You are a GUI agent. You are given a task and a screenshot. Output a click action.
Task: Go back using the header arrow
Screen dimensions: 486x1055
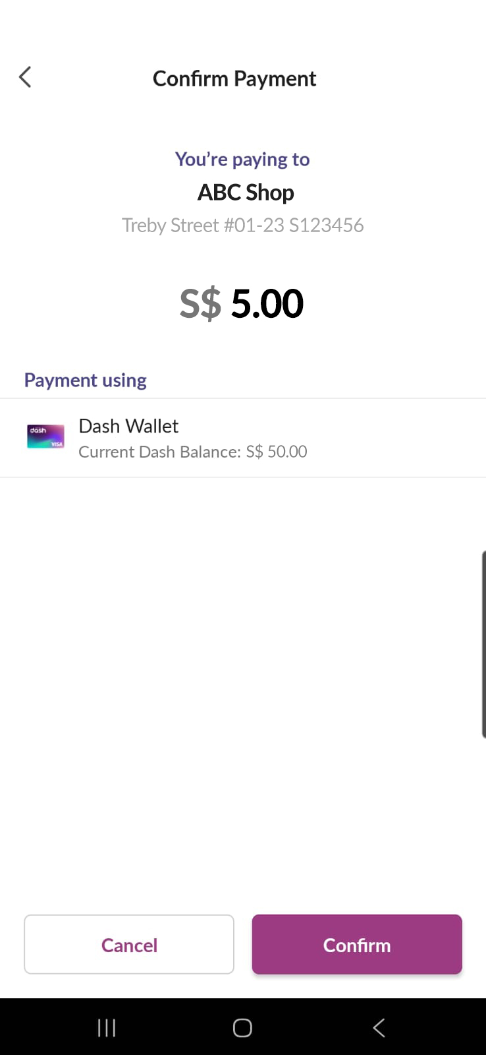(x=25, y=77)
